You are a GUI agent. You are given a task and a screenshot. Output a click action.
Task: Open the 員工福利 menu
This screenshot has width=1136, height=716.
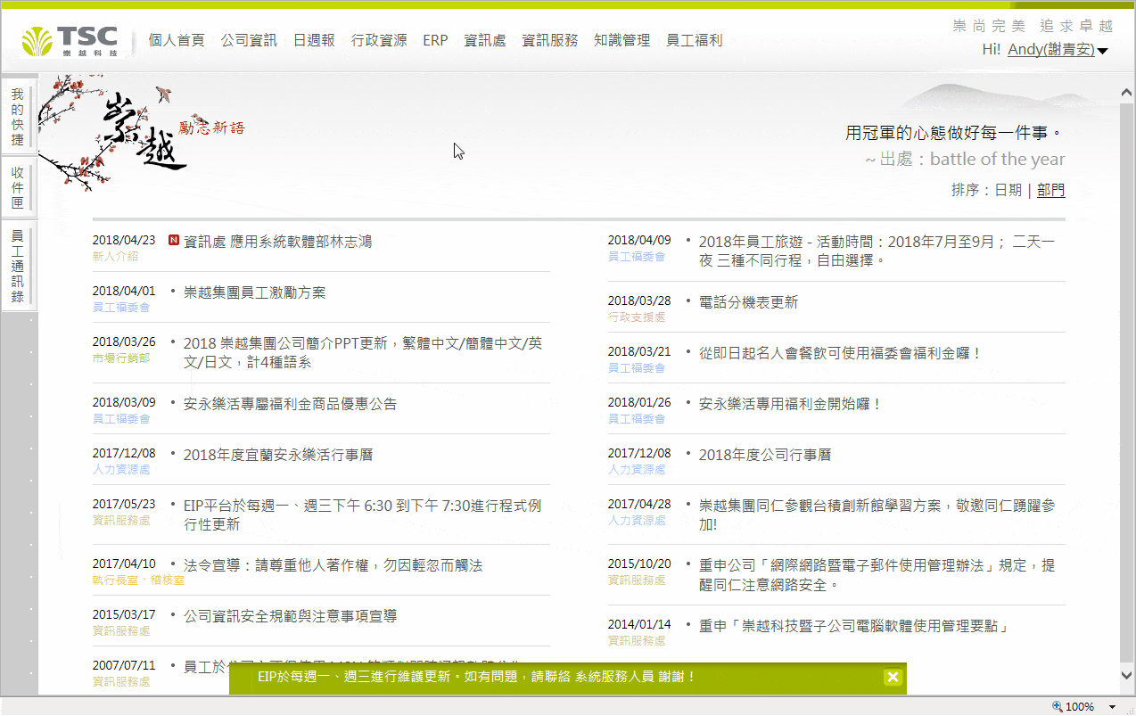(695, 40)
